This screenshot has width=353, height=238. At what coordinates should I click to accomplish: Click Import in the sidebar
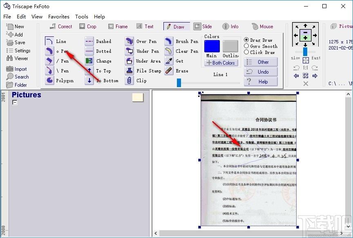click(x=16, y=69)
